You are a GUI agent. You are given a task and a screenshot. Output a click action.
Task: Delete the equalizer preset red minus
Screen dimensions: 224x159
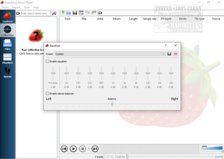click(176, 54)
